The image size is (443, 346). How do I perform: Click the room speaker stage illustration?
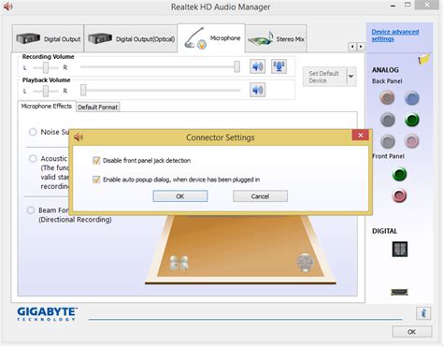coord(240,251)
